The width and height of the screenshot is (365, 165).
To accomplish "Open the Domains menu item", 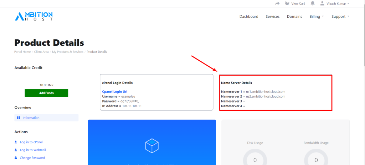I will click(x=294, y=16).
